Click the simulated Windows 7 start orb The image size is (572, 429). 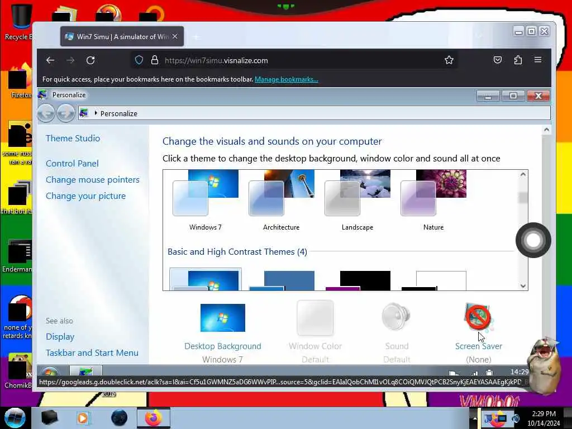click(50, 371)
